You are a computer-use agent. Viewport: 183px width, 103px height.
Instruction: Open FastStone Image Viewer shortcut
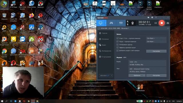click(5, 41)
